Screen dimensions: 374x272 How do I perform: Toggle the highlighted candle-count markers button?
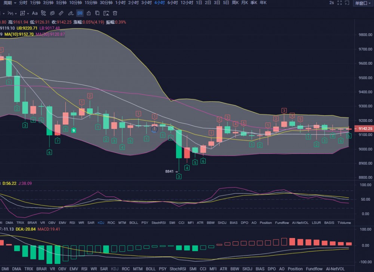[80, 13]
